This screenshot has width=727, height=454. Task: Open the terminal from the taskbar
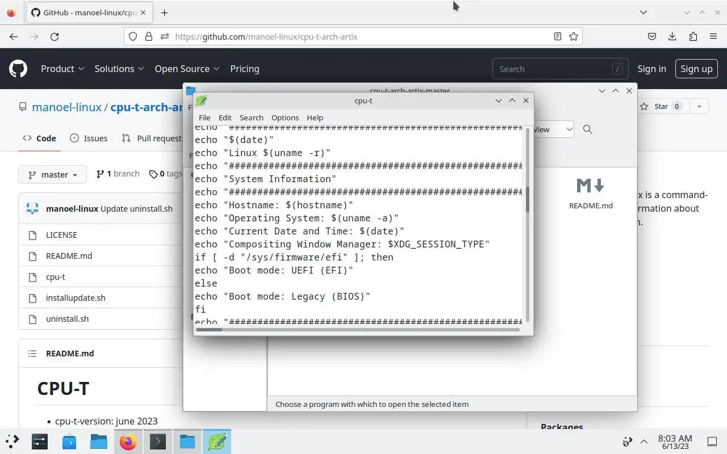tap(158, 441)
